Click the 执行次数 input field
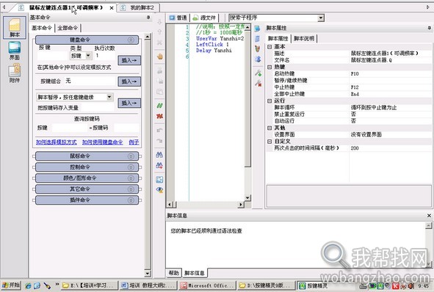The height and width of the screenshot is (292, 434). (x=105, y=56)
